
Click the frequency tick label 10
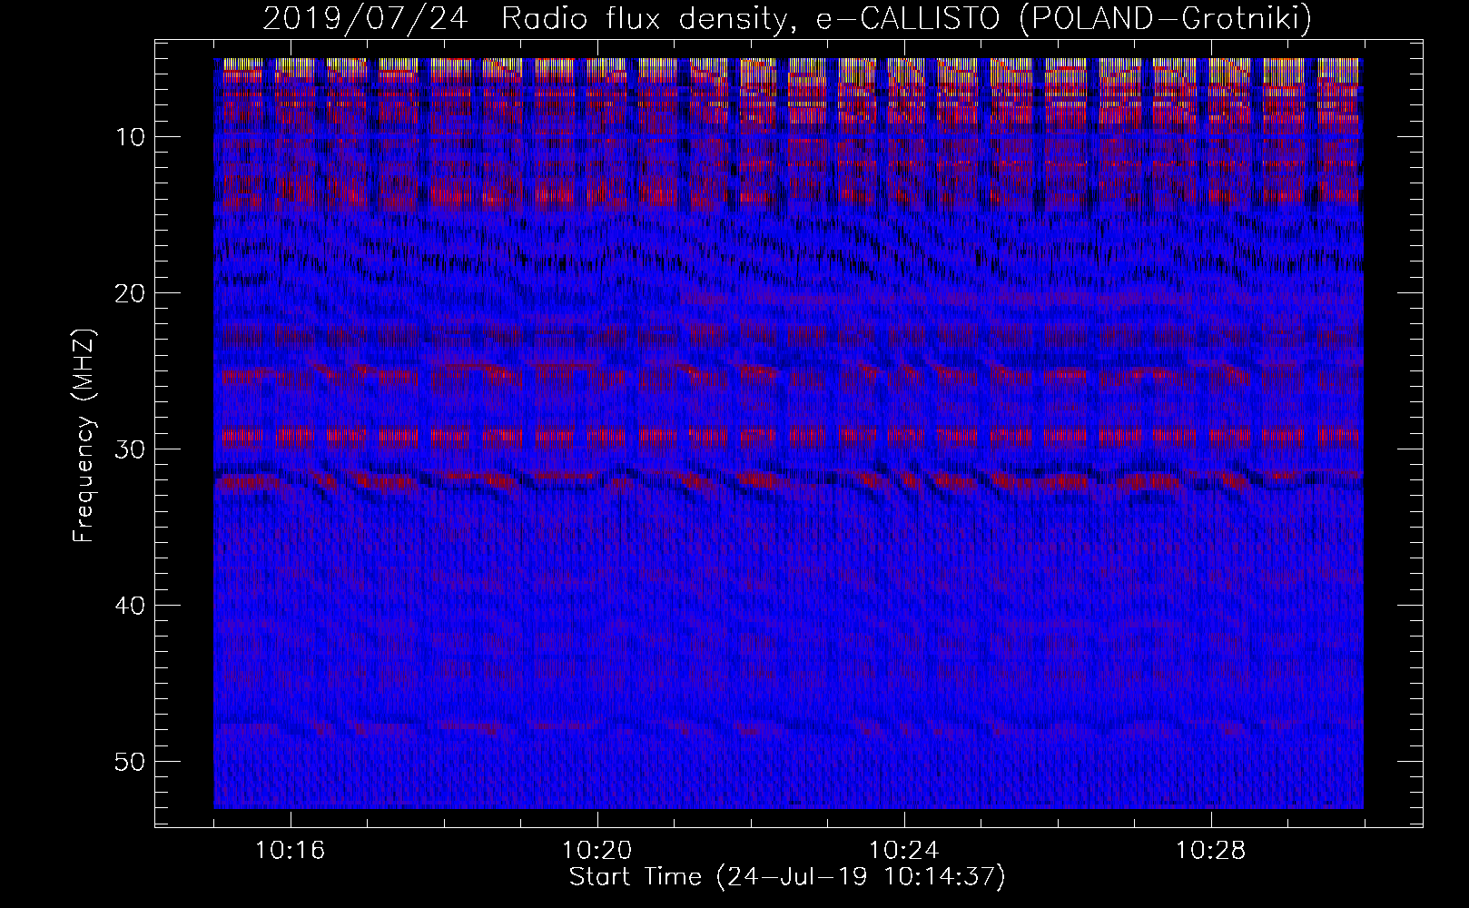click(130, 137)
